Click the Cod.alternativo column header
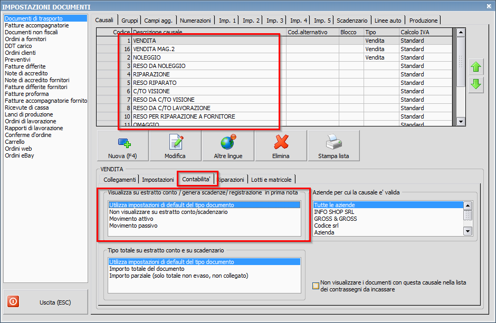The image size is (496, 323). (x=312, y=32)
